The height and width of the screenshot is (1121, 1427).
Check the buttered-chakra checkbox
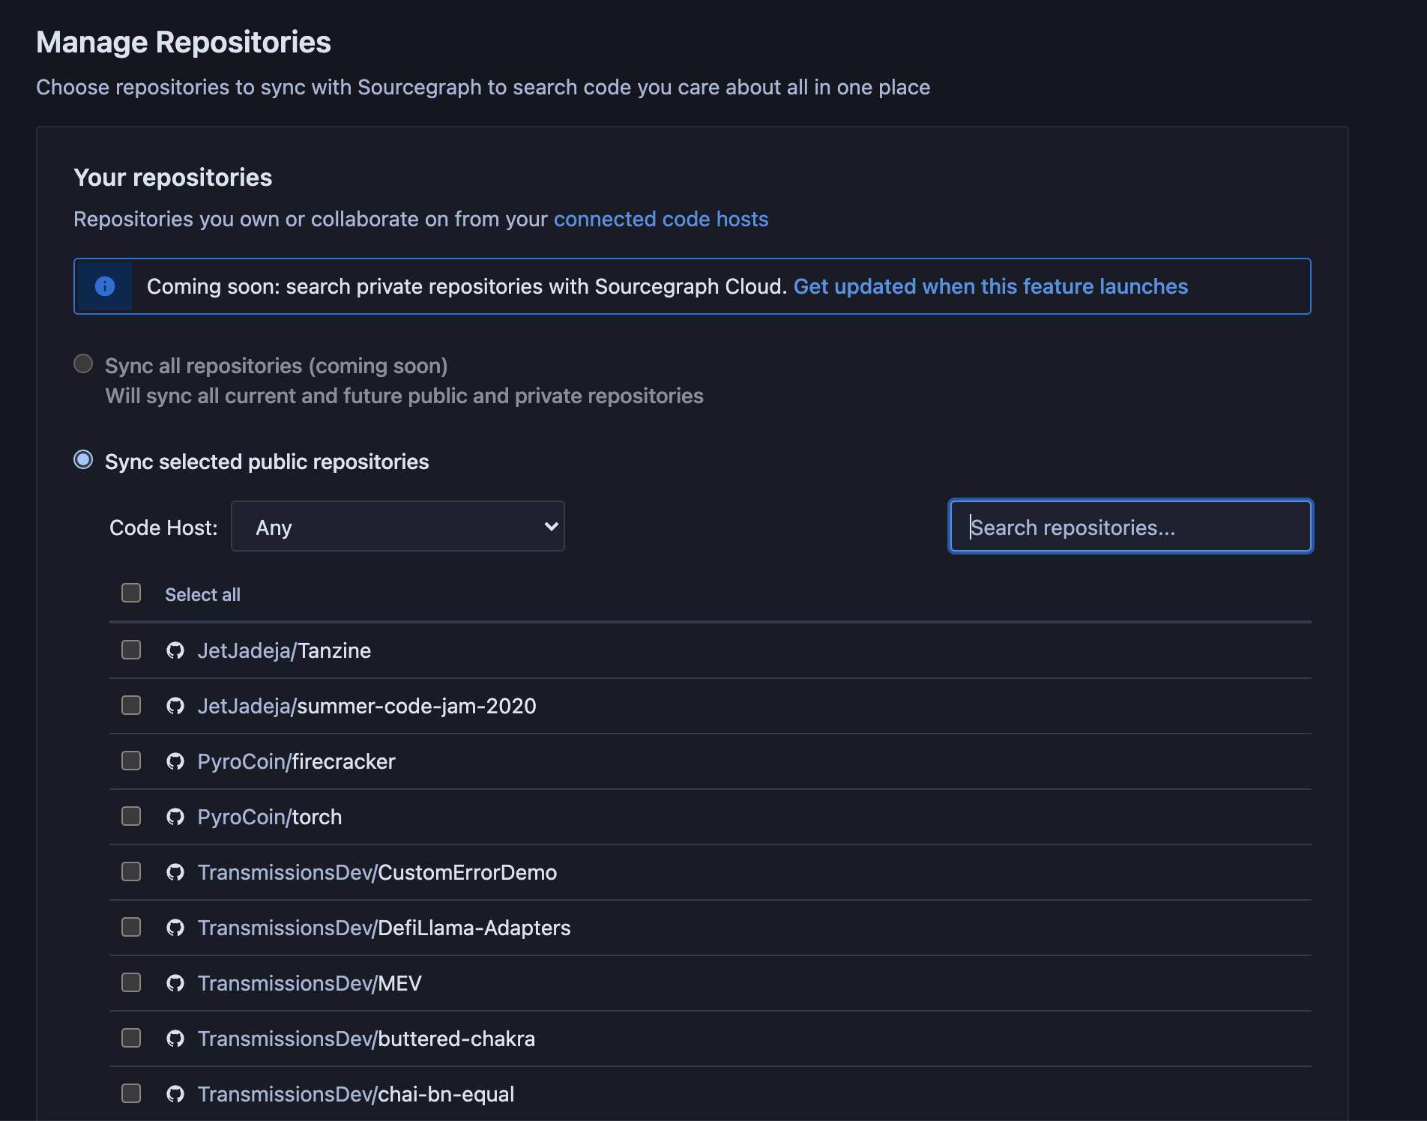point(131,1038)
